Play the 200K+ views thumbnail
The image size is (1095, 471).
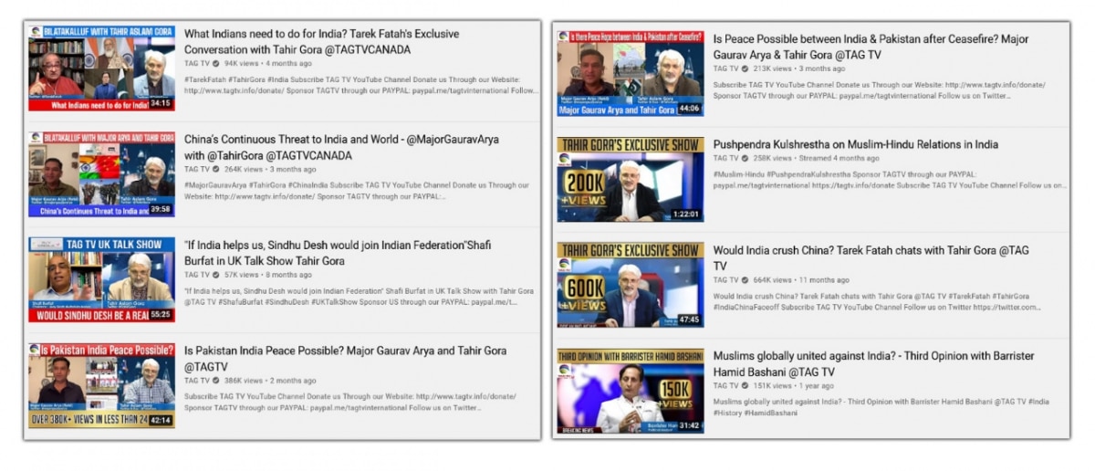(x=631, y=180)
